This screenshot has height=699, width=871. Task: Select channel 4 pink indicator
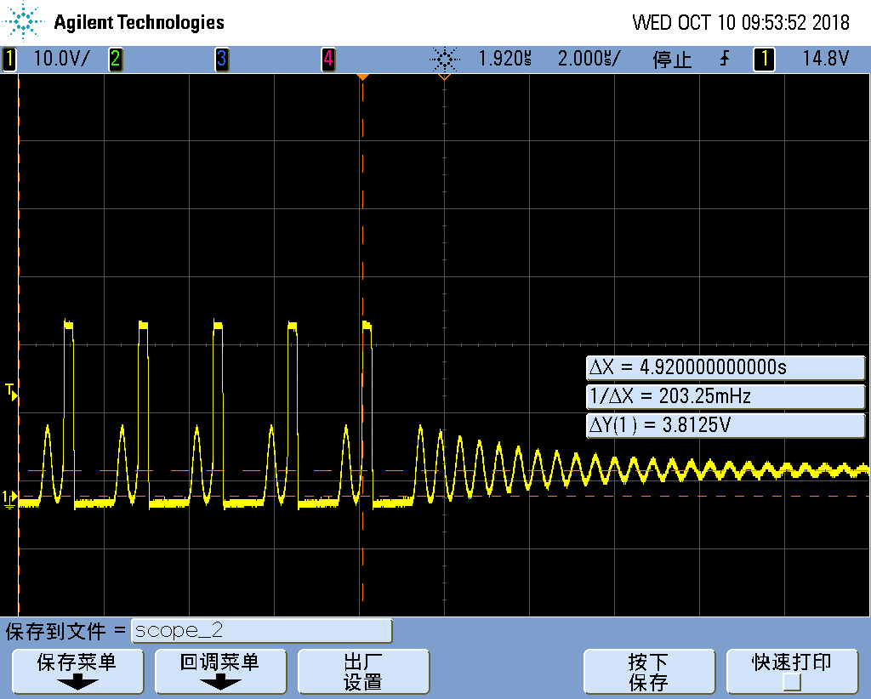pos(328,59)
